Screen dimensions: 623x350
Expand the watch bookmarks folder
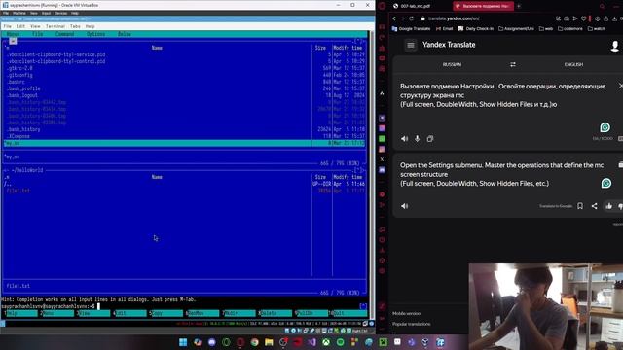tap(596, 28)
